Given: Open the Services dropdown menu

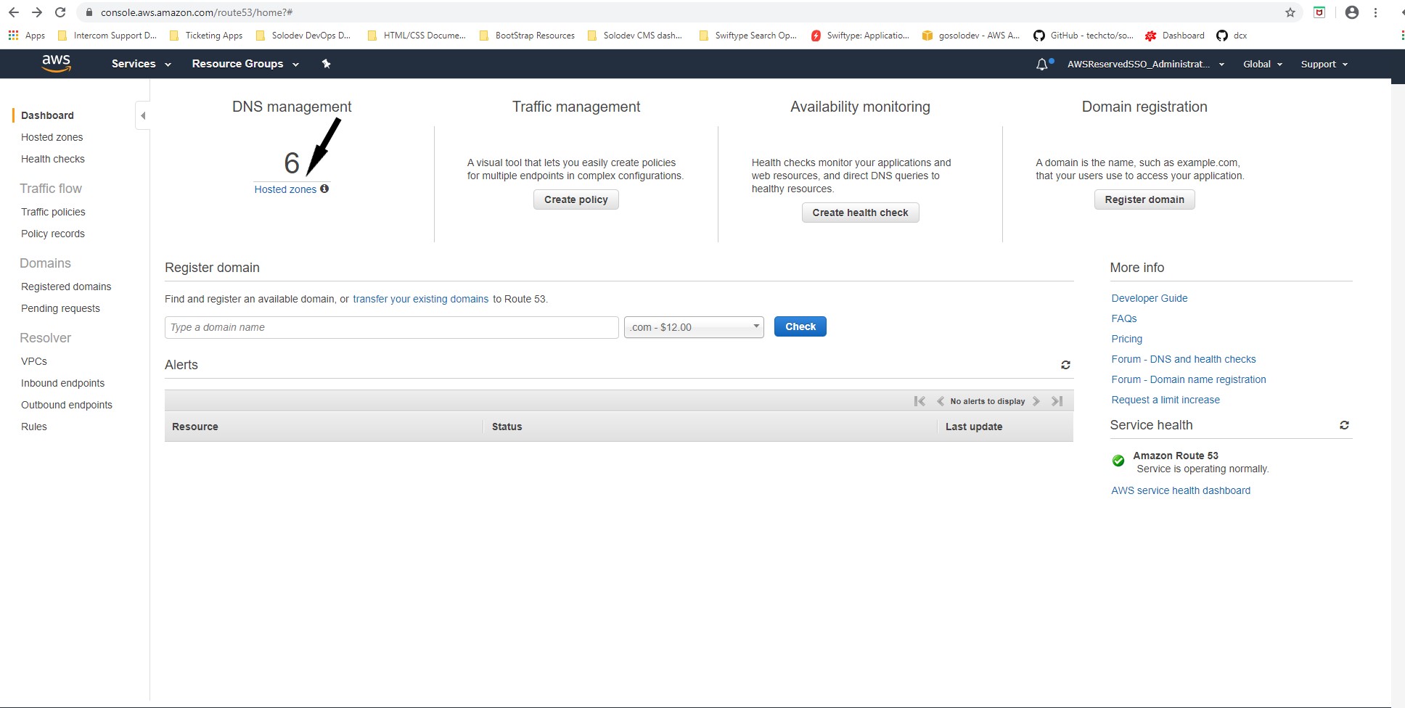Looking at the screenshot, I should tap(141, 64).
